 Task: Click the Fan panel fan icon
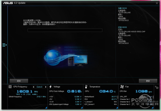(x=122, y=87)
